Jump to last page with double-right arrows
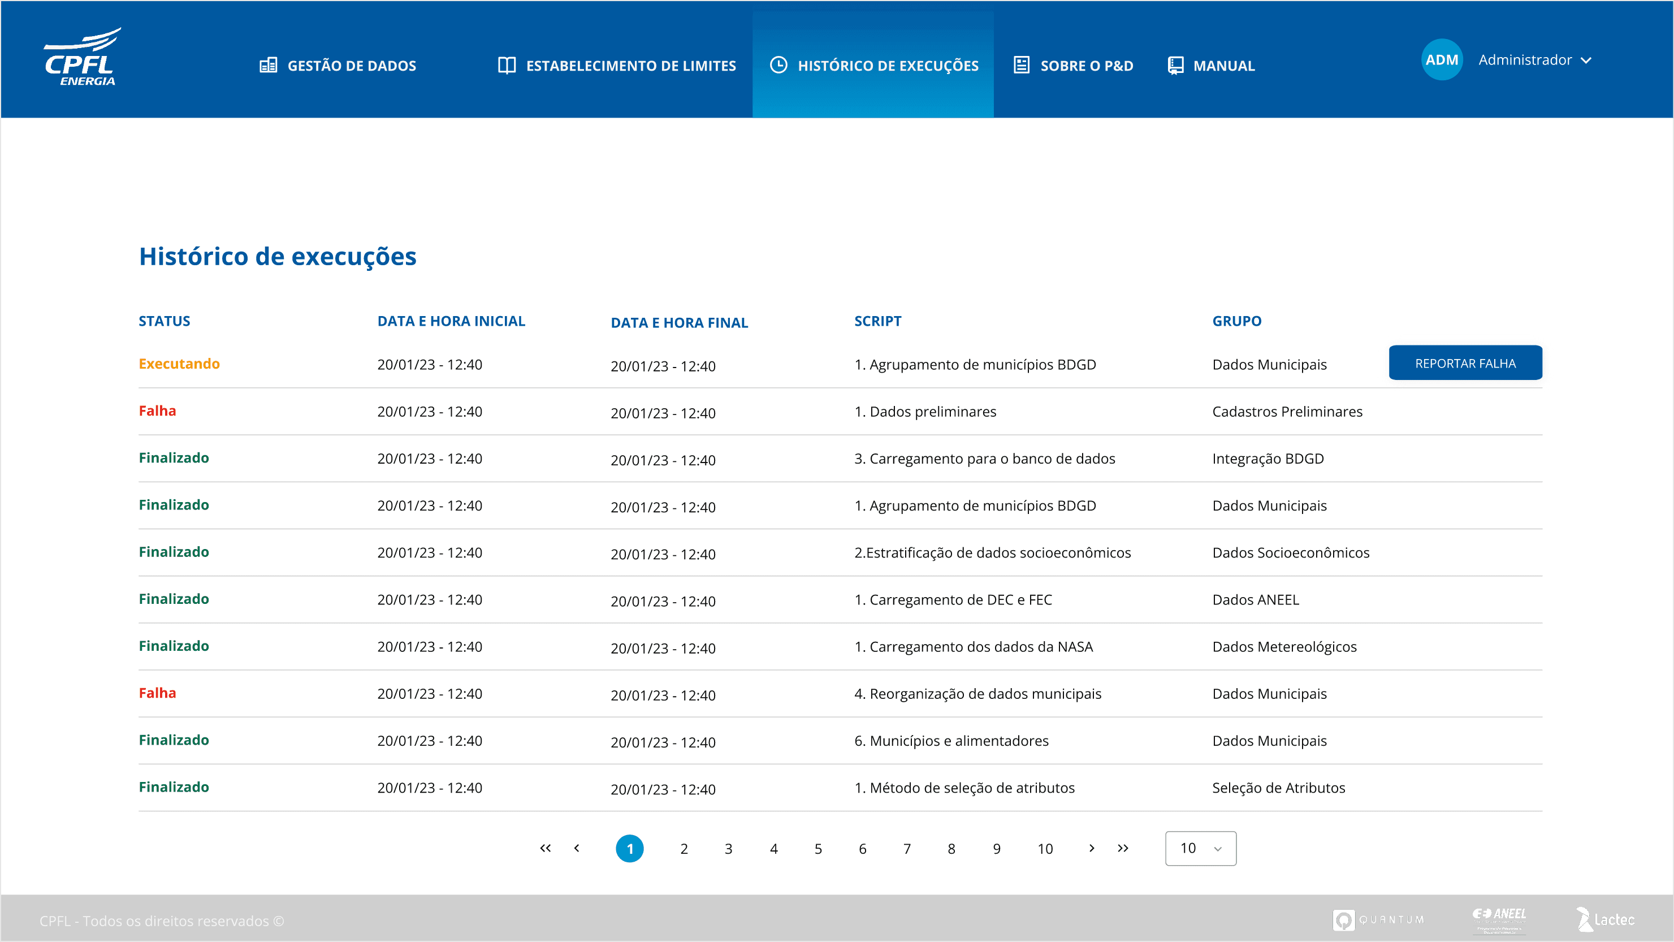 [x=1123, y=848]
